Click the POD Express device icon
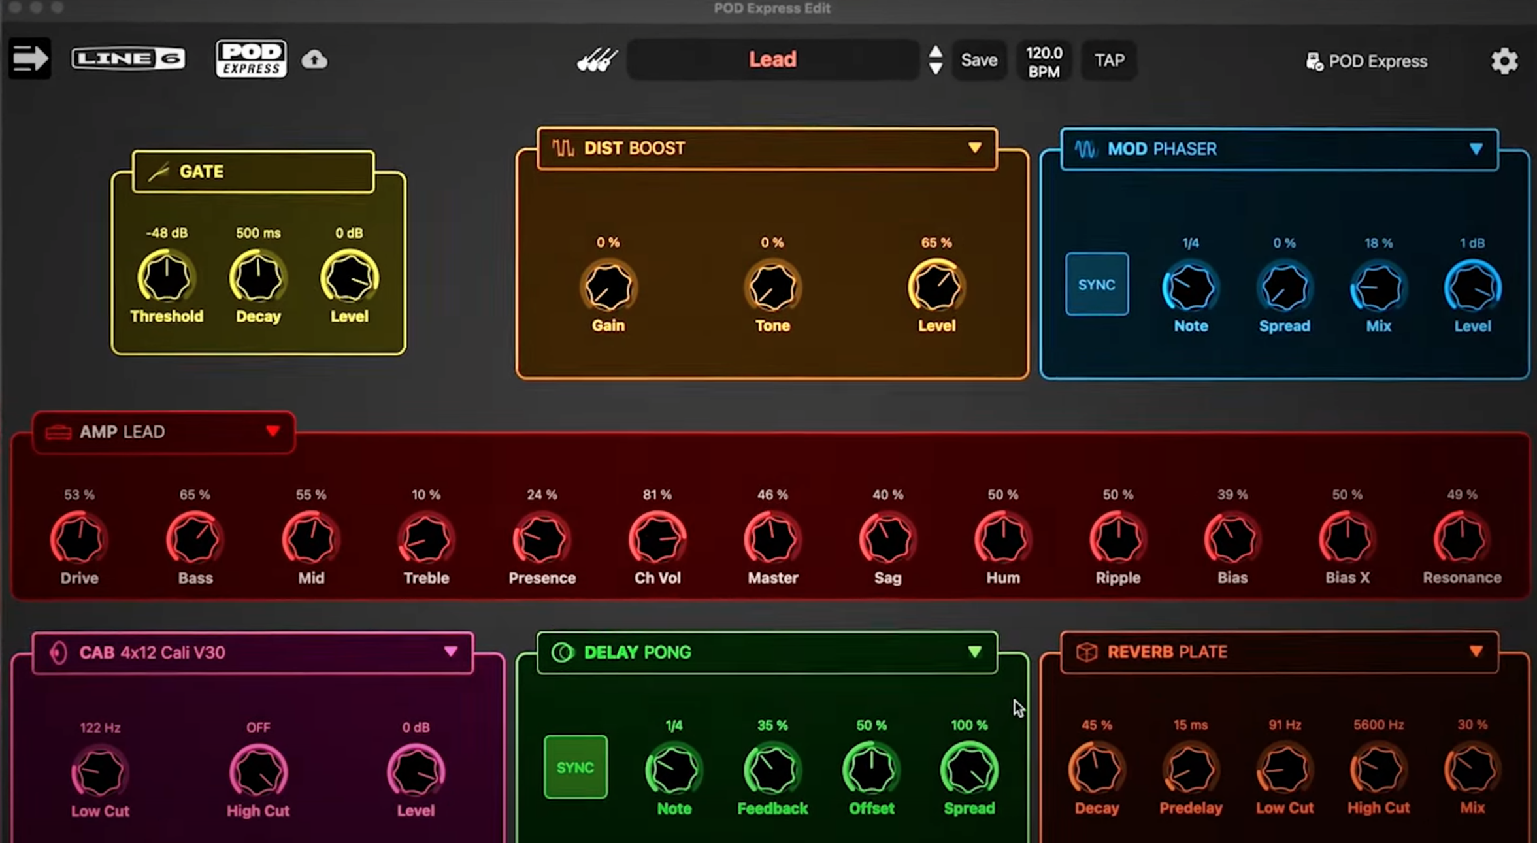The image size is (1537, 843). pyautogui.click(x=1314, y=61)
